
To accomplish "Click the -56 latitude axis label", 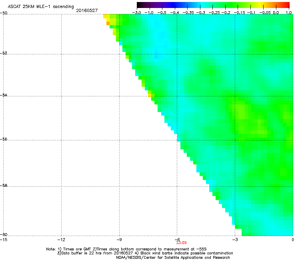I will tap(4, 139).
